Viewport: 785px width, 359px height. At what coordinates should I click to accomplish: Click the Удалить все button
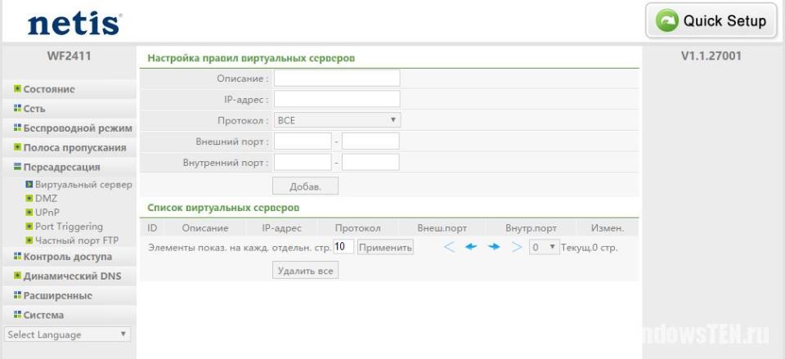point(305,271)
